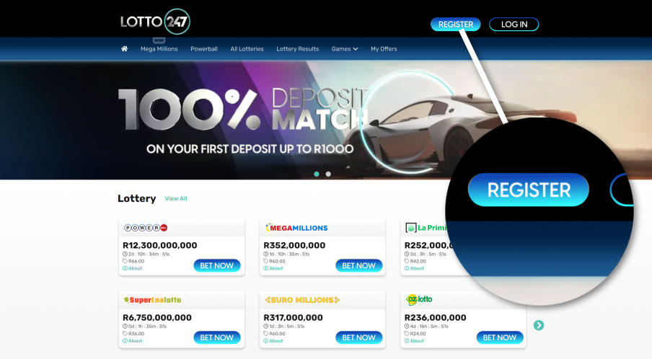
Task: Go to Lottery Results page
Action: click(x=298, y=48)
